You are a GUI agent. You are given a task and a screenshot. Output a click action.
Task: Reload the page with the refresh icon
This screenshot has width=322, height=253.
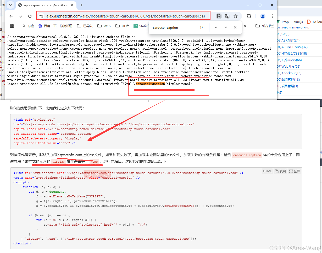pyautogui.click(x=30, y=16)
